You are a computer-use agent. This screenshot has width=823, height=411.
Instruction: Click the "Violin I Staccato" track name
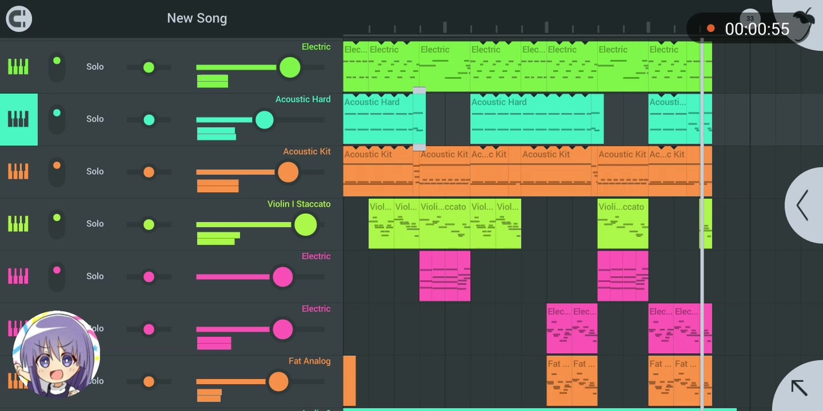(x=299, y=204)
